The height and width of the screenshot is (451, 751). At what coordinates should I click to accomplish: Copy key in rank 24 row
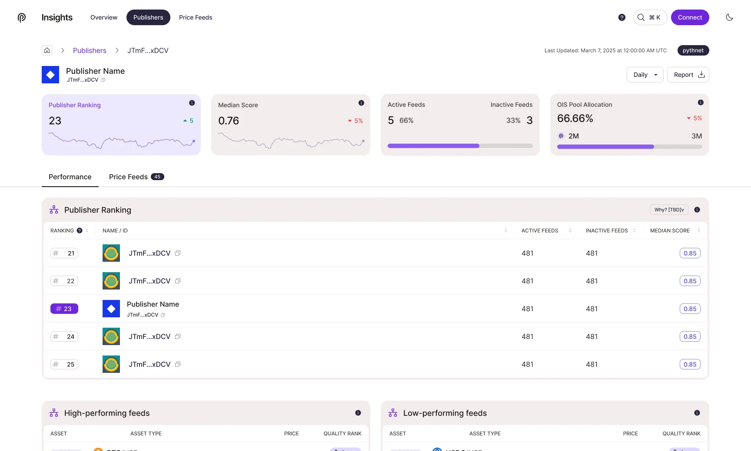[x=178, y=336]
